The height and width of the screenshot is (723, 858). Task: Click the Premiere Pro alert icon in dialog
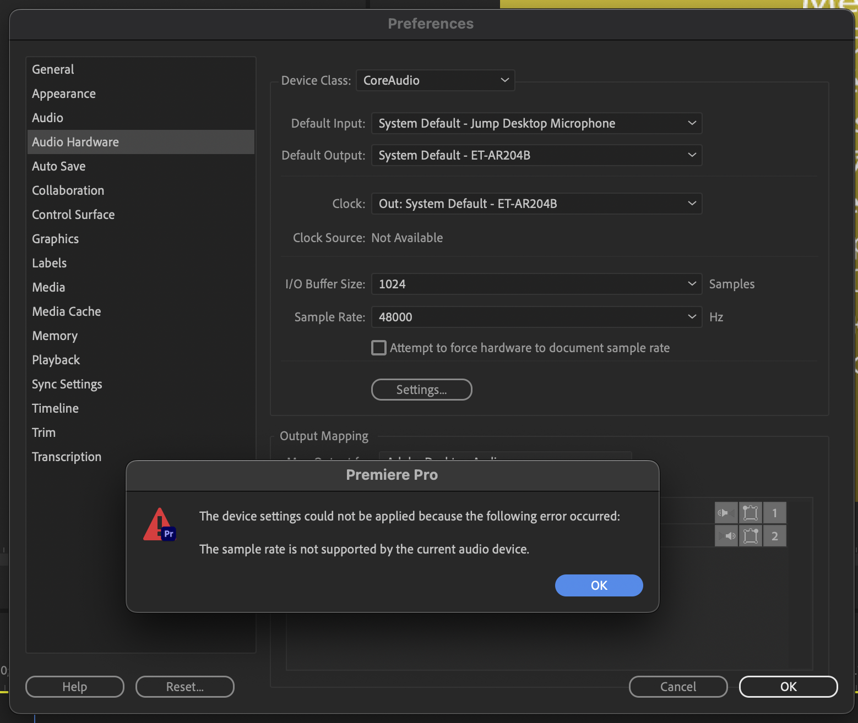coord(159,524)
